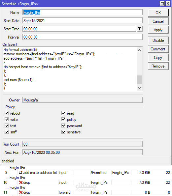Click into the Name field
Screen dimensions: 172x196
(83, 13)
